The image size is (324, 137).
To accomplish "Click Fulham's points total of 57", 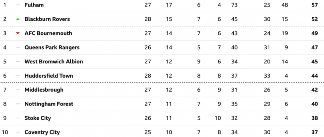I will coord(314,5).
